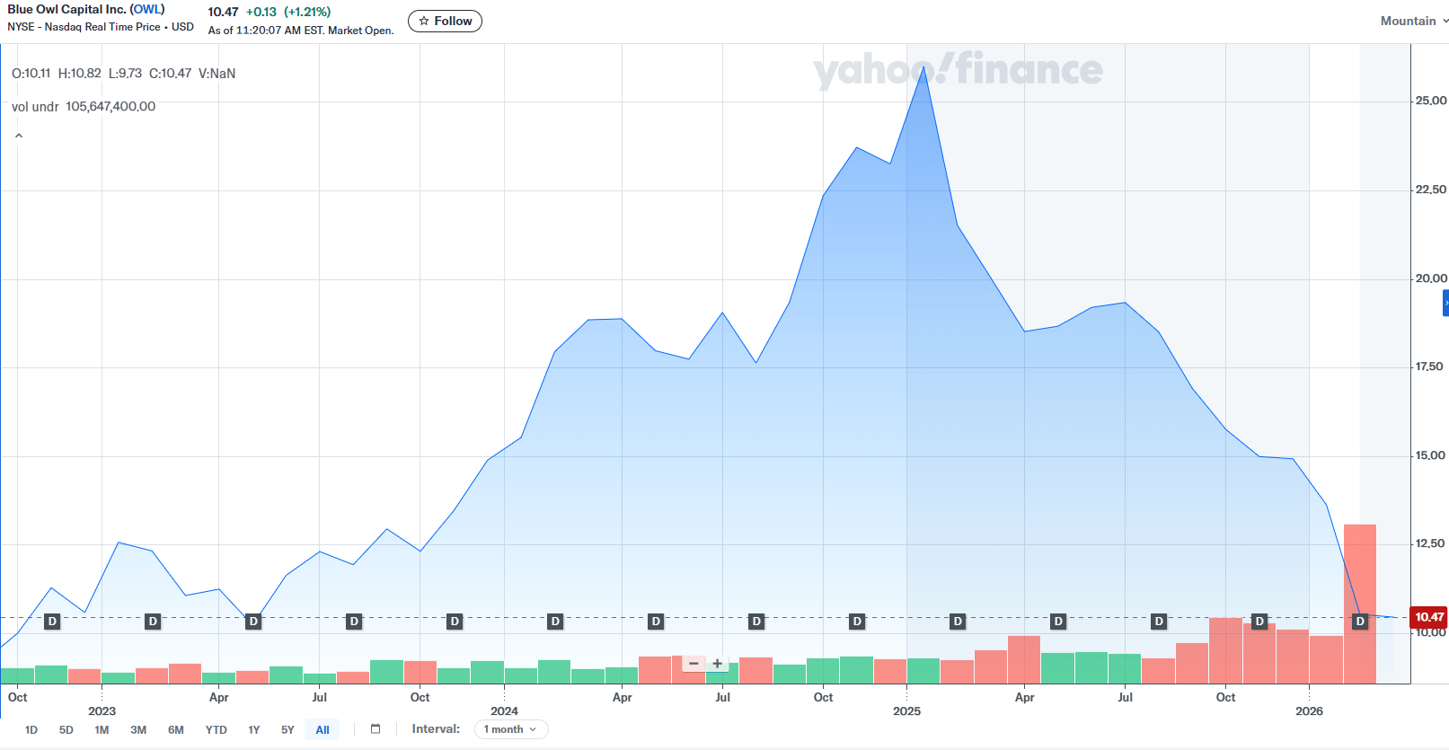Screen dimensions: 1449x750
Task: Click the Blue Owl Capital Inc. company name
Action: pyautogui.click(x=66, y=9)
